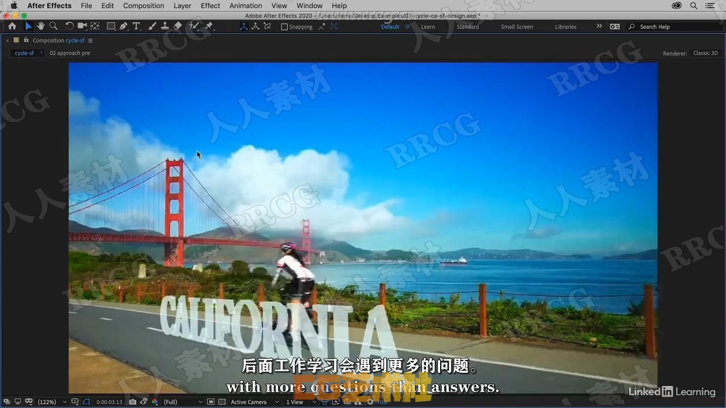
Task: Open the Full resolution dropdown
Action: coord(183,402)
